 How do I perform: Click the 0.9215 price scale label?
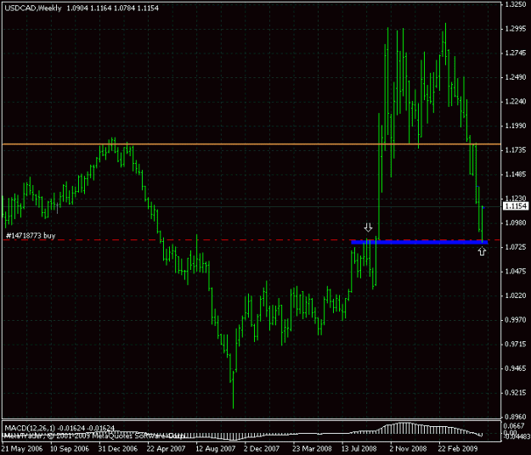click(x=516, y=393)
